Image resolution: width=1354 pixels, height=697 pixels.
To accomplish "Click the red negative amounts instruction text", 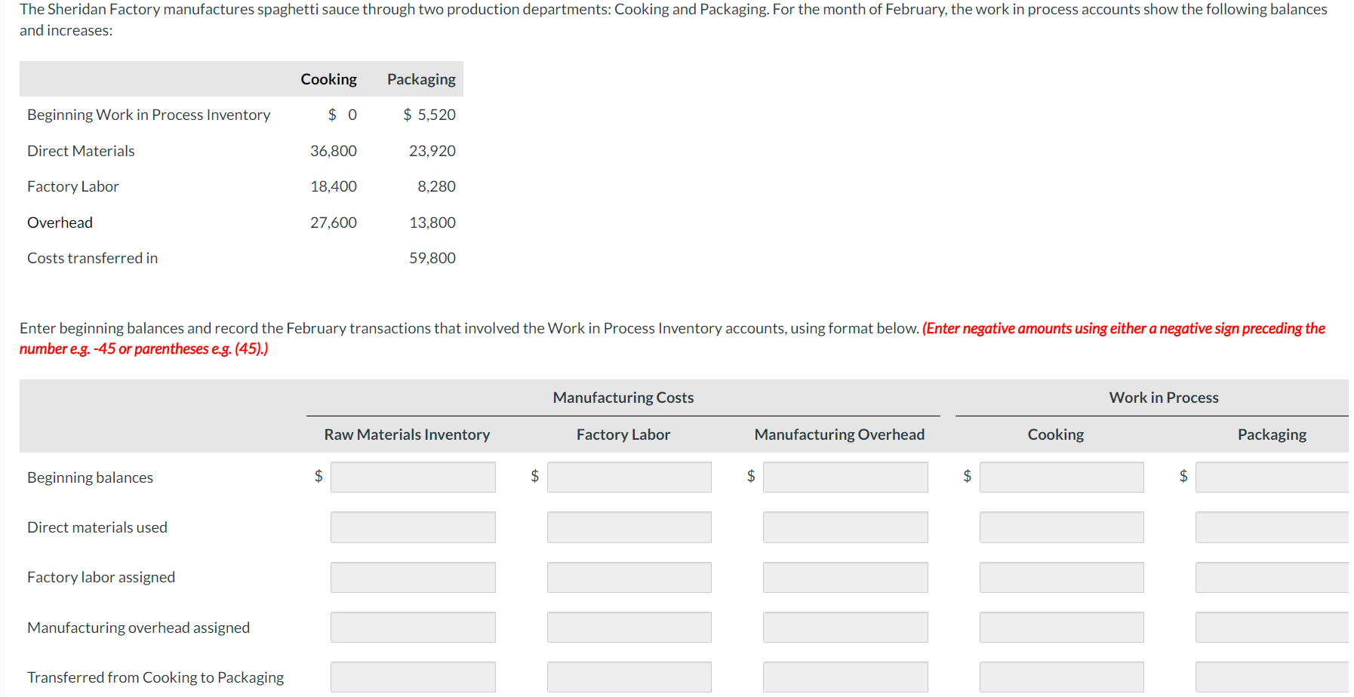I will coord(672,339).
